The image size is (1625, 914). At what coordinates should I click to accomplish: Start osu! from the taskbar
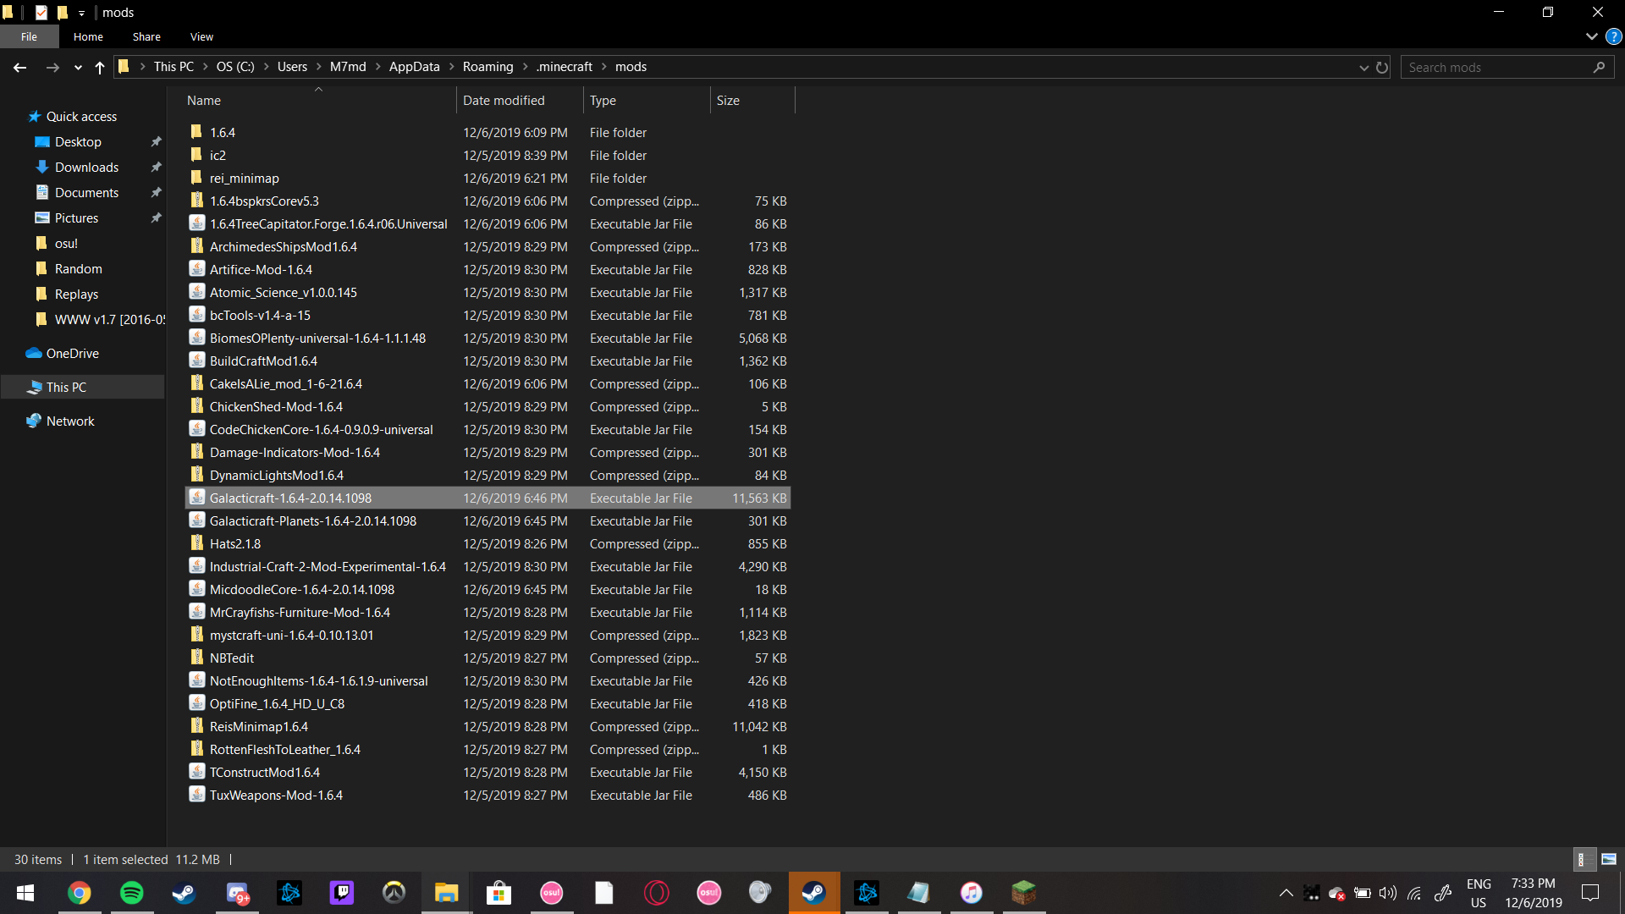(x=551, y=892)
